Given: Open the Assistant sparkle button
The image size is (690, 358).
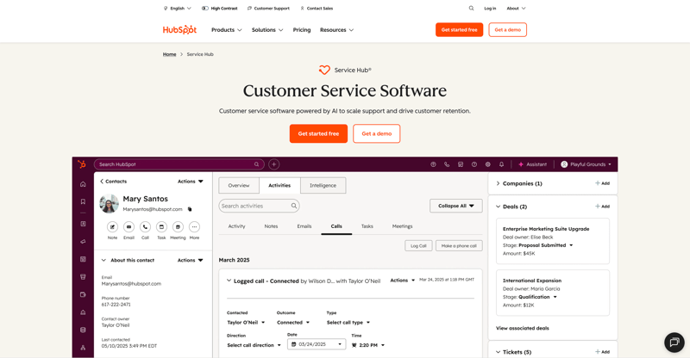Looking at the screenshot, I should [532, 164].
